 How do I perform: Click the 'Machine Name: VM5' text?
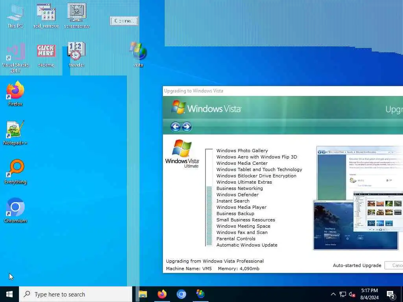(x=189, y=269)
